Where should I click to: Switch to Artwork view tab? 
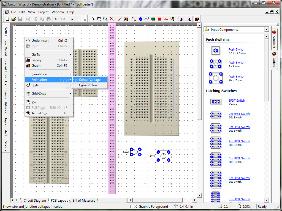pyautogui.click(x=6, y=108)
